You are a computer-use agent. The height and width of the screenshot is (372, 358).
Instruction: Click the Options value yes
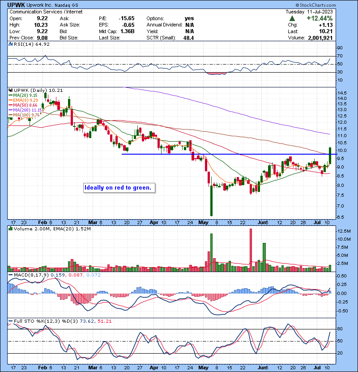pos(189,18)
